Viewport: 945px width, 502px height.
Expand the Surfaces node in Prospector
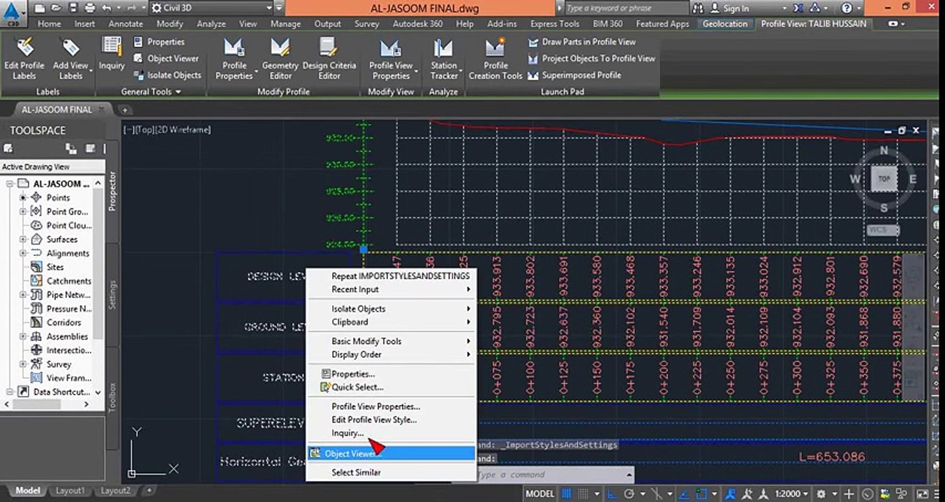pos(23,240)
